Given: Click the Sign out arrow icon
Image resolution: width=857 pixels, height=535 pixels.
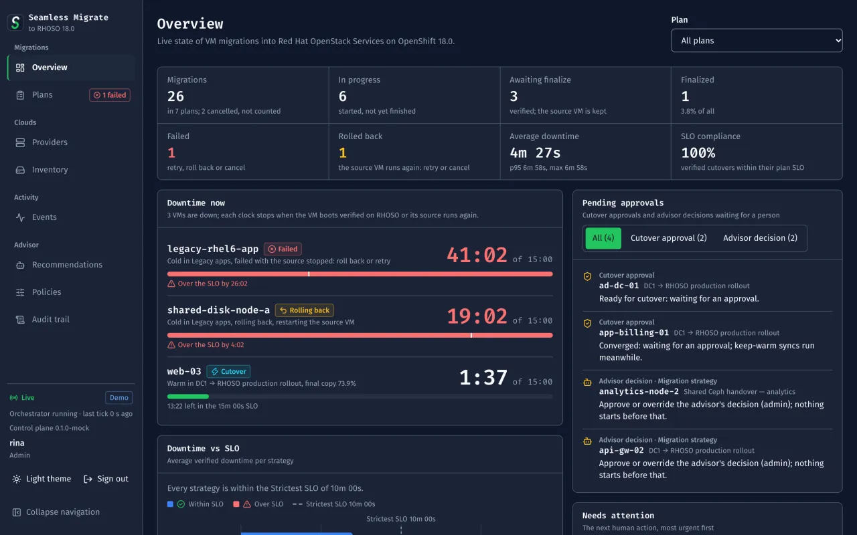Looking at the screenshot, I should [x=88, y=479].
